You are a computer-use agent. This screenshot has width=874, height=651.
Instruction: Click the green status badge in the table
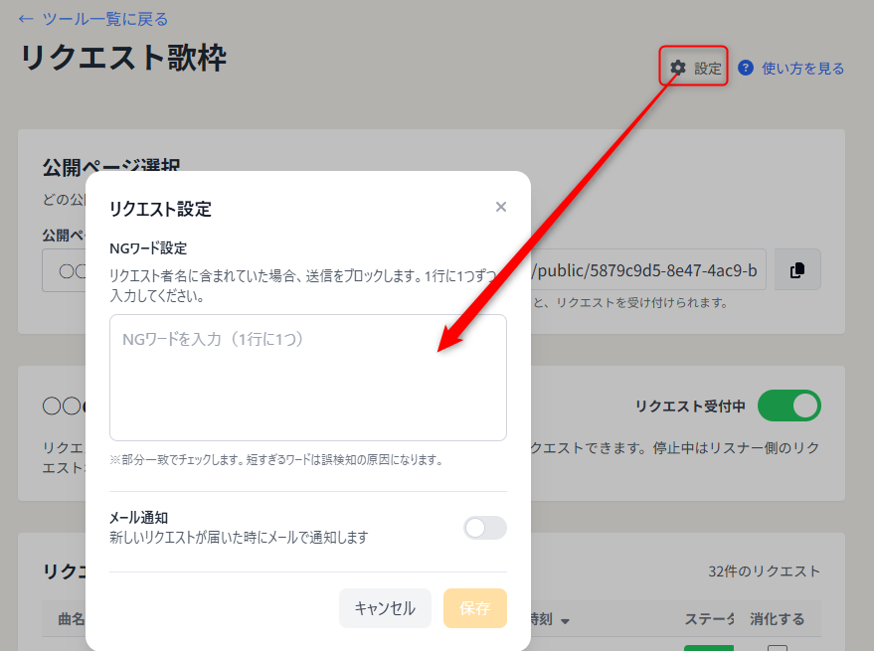[709, 646]
